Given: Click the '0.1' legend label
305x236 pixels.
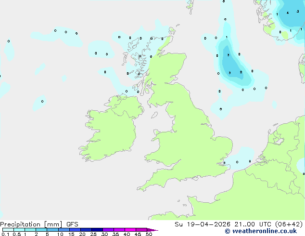Looking at the screenshot, I should click(5, 234).
